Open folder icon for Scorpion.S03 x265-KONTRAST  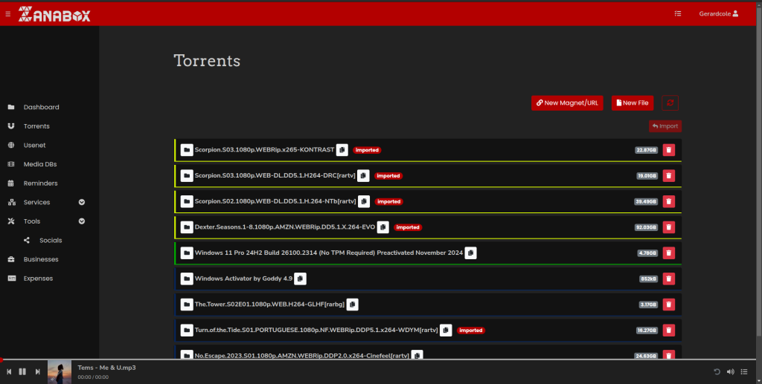tap(187, 150)
